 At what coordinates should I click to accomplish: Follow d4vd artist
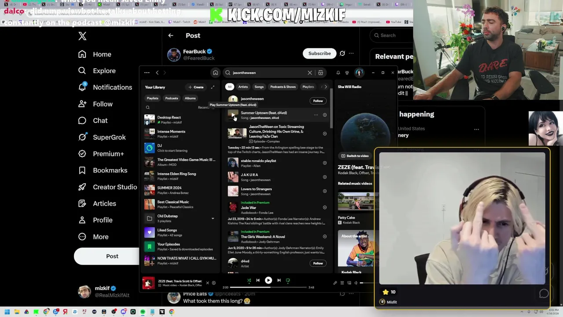click(318, 263)
